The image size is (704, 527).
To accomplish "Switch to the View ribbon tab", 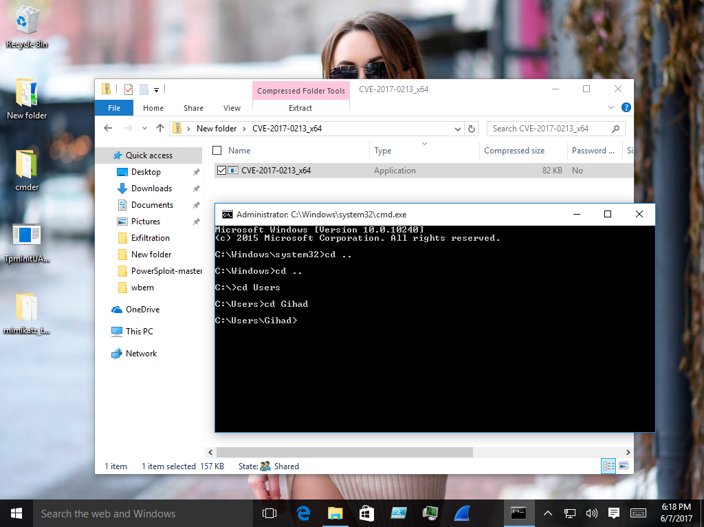I will [232, 108].
